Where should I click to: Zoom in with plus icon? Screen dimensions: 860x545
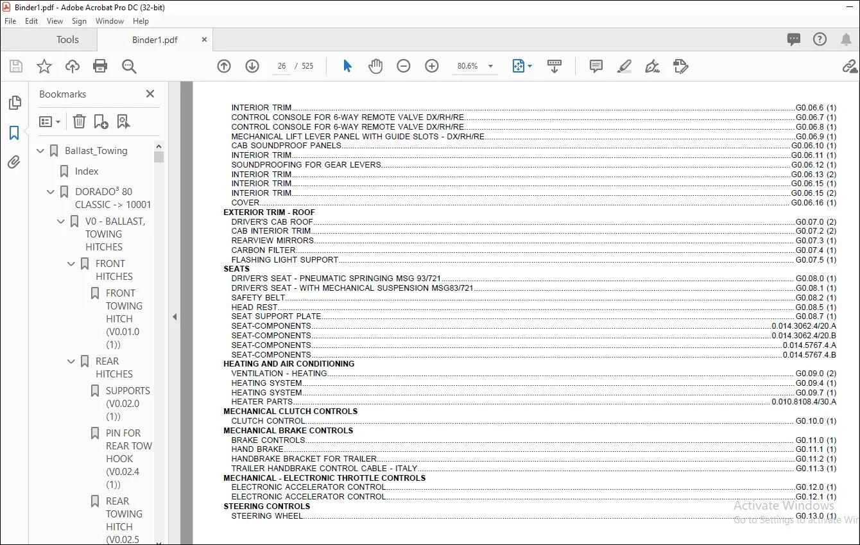coord(432,66)
